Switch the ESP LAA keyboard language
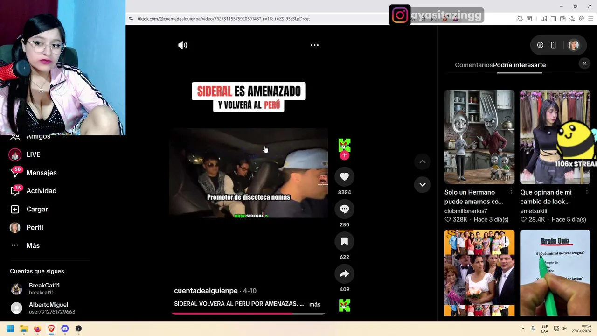597x336 pixels. tap(545, 329)
